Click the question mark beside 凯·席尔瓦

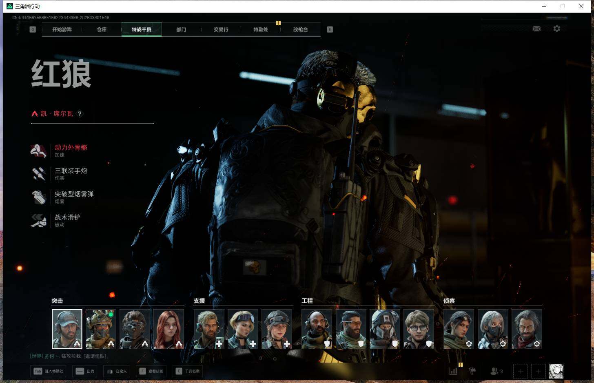pyautogui.click(x=80, y=114)
